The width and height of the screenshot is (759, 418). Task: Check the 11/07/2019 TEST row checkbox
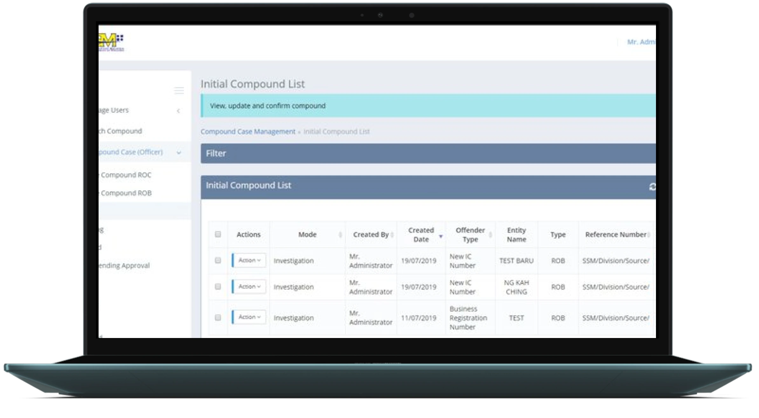pyautogui.click(x=218, y=317)
